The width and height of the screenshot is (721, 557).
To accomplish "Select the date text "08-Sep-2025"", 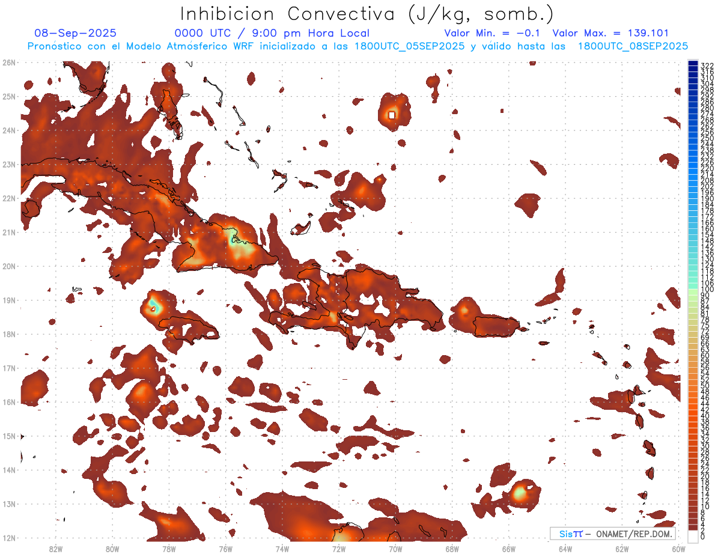I will point(75,33).
